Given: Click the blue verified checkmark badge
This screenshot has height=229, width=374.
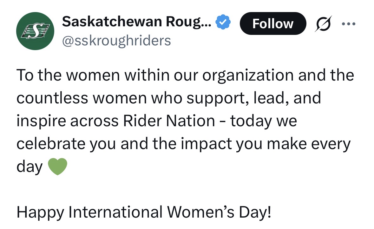Looking at the screenshot, I should 223,22.
